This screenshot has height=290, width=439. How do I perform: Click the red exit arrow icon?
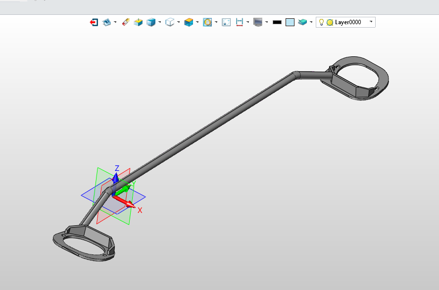pyautogui.click(x=94, y=22)
